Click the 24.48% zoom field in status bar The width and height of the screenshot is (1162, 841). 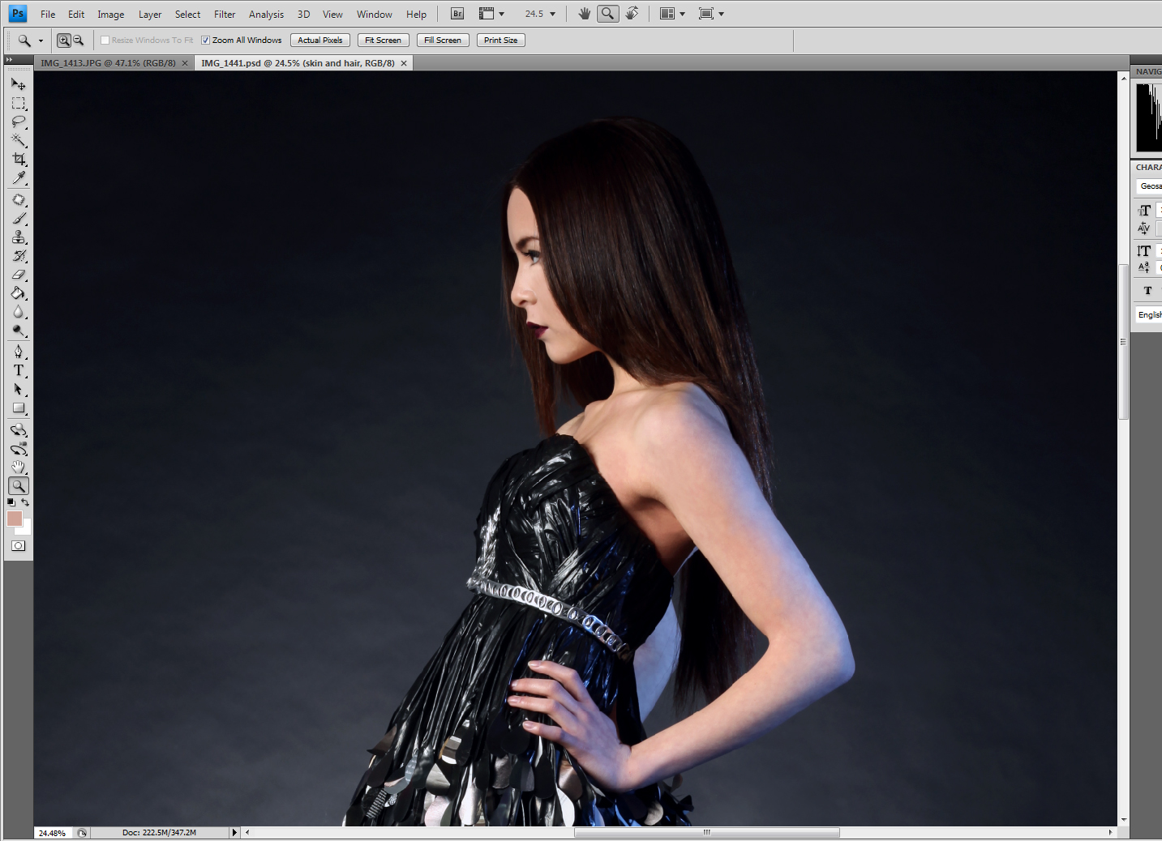click(x=53, y=833)
